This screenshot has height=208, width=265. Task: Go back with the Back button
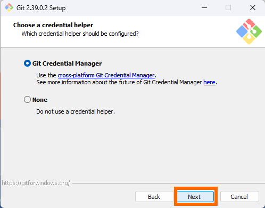click(154, 197)
